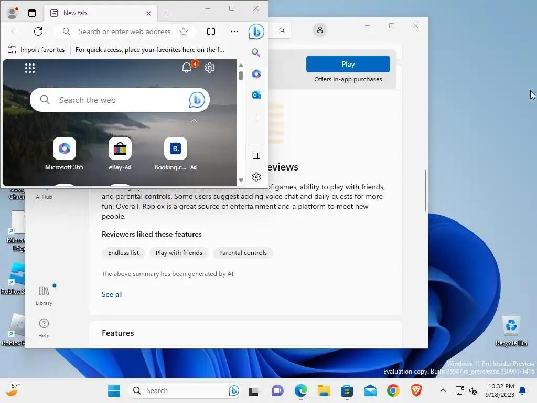Open weather widget showing 57°

click(x=13, y=390)
